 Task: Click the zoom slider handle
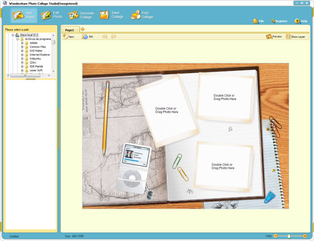pyautogui.click(x=289, y=236)
